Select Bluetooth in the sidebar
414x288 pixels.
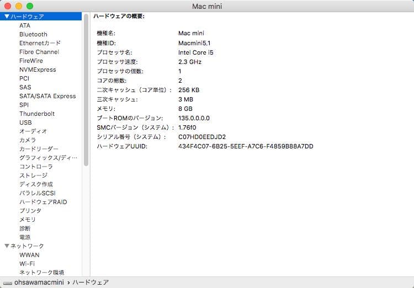(33, 34)
